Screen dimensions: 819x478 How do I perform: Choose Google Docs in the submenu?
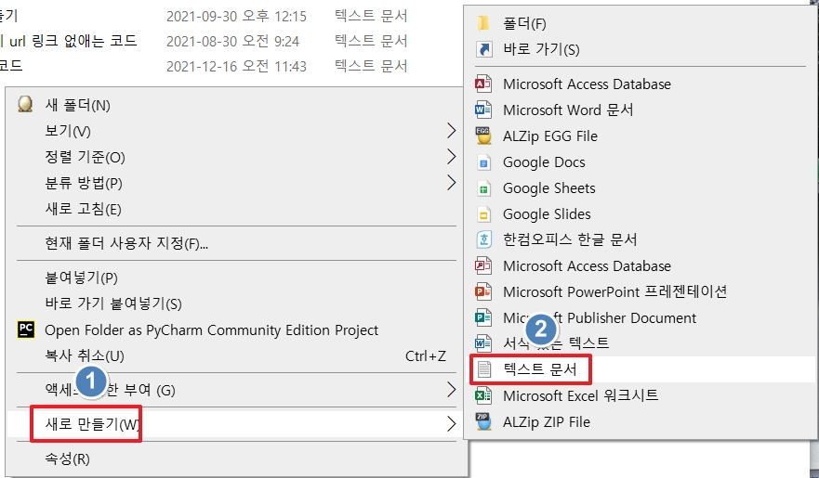coord(544,162)
